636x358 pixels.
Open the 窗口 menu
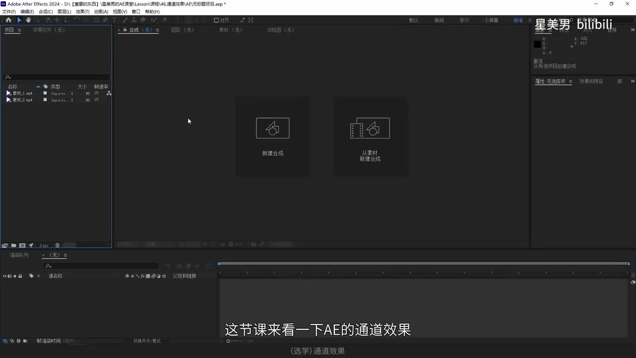tap(136, 11)
